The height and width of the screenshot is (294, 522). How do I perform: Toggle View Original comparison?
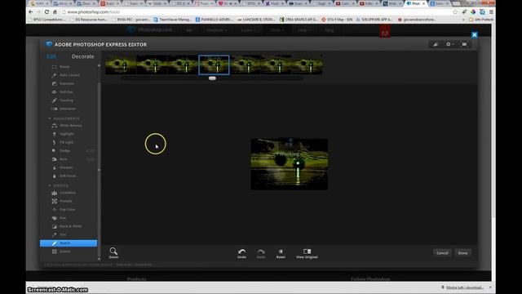[307, 254]
